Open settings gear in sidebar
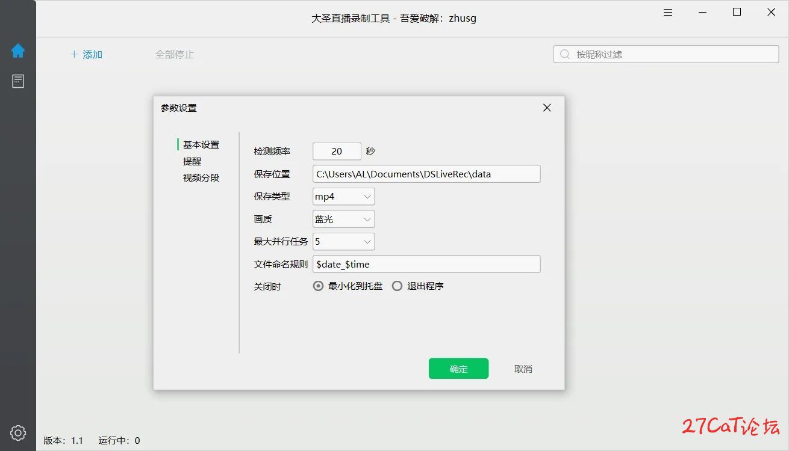Viewport: 789px width, 451px height. point(18,432)
